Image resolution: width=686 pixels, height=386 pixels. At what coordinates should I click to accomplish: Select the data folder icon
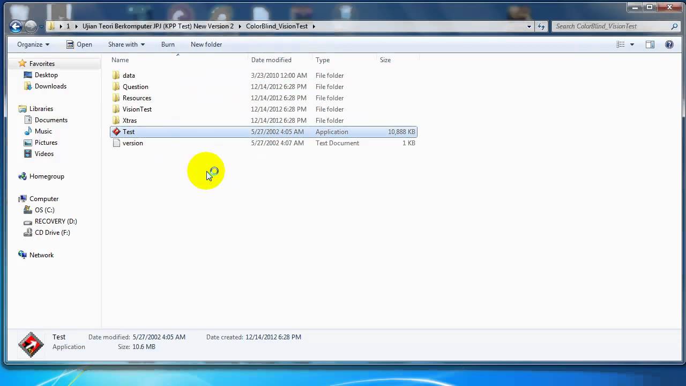click(116, 76)
